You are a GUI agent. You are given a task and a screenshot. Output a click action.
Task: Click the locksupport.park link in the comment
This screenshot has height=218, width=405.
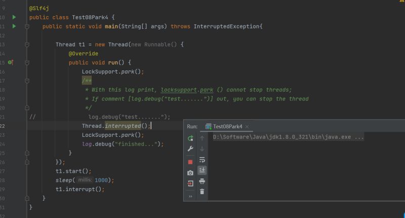[187, 90]
